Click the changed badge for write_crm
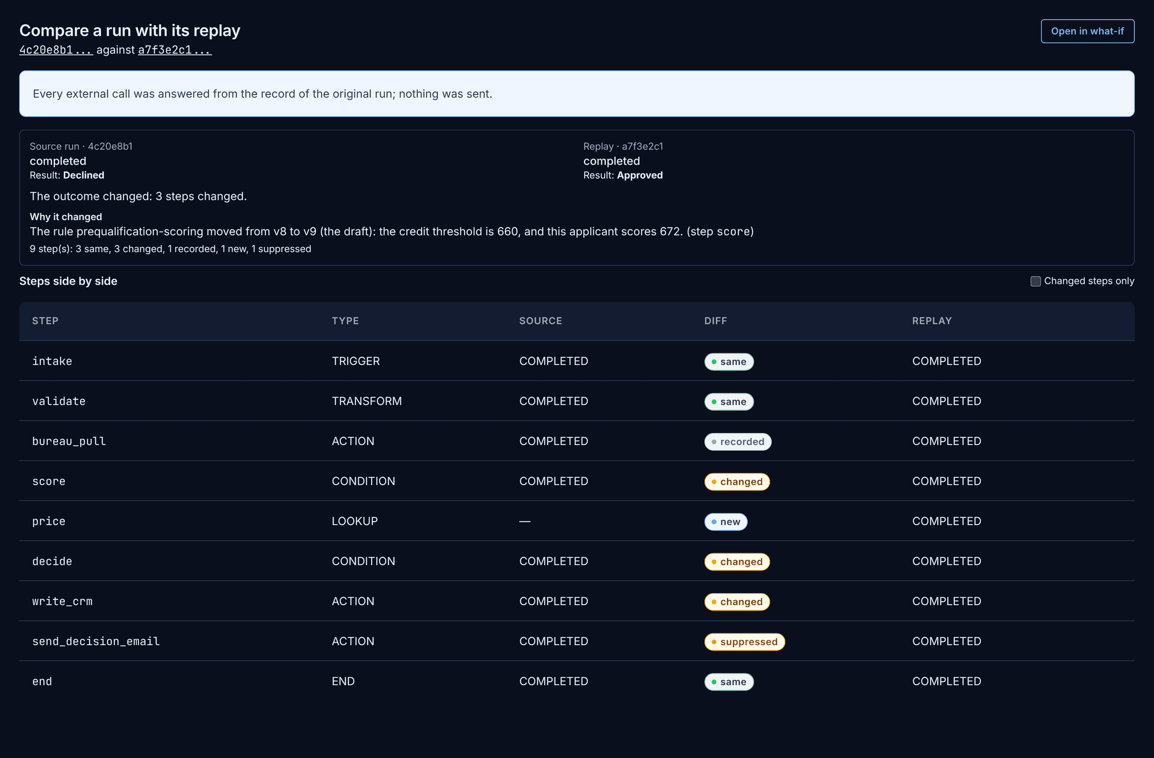 point(737,602)
